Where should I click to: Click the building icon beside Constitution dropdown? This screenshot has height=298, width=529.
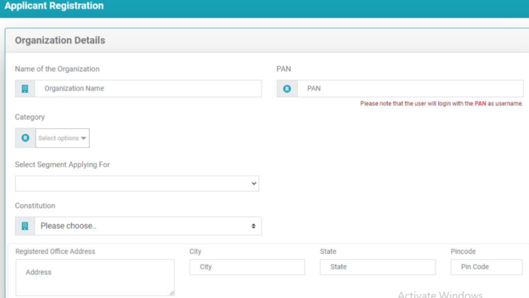[x=25, y=226]
